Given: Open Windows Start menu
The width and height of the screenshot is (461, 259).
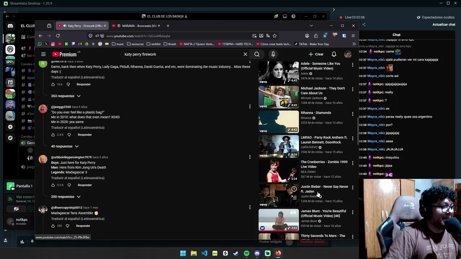Looking at the screenshot, I should tap(183, 253).
